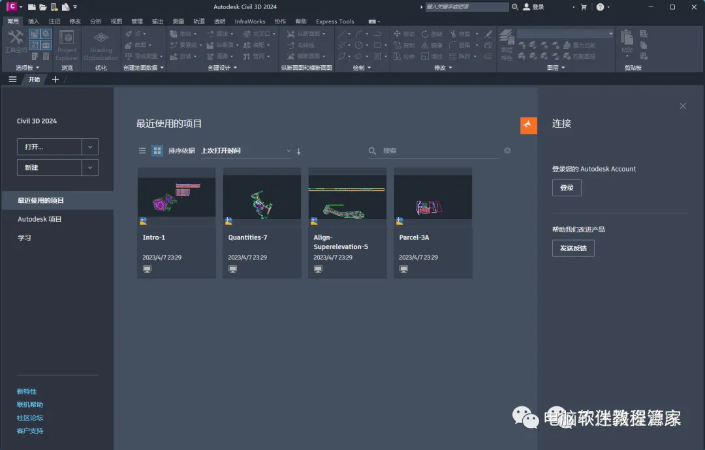Open the 客户支持 Customer Support link

click(x=29, y=430)
